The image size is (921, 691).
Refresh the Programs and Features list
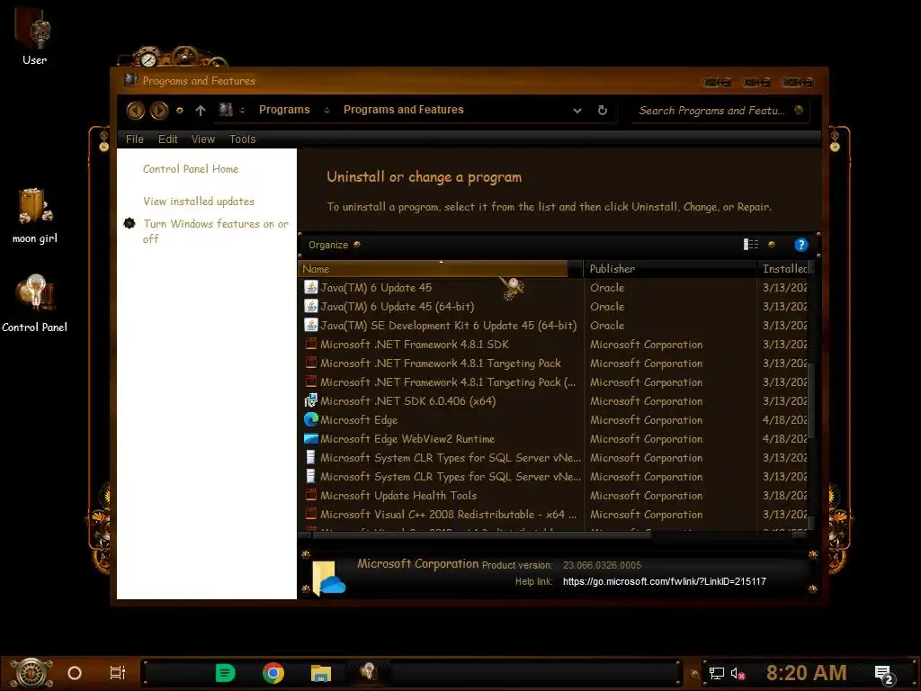point(602,110)
